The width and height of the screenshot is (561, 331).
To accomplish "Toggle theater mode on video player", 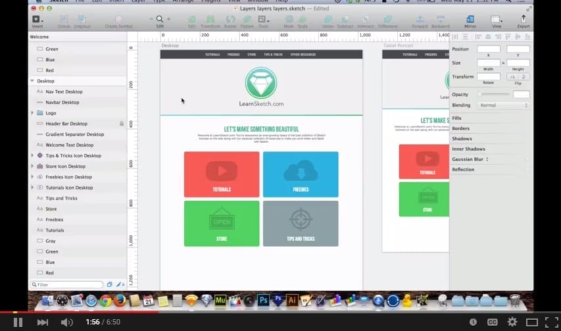I will 532,322.
